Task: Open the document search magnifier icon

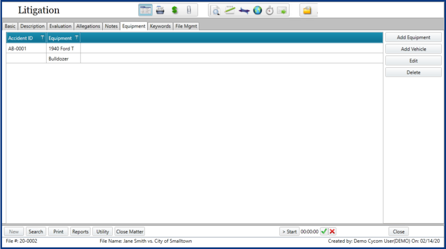Action: tap(215, 11)
